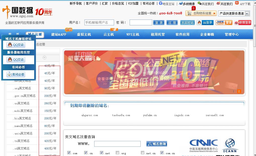Toggle the .net checkbox
This screenshot has height=156, width=256.
pos(101,153)
